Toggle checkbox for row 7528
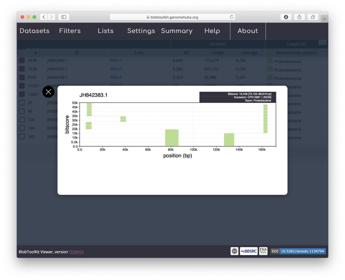 click(22, 69)
